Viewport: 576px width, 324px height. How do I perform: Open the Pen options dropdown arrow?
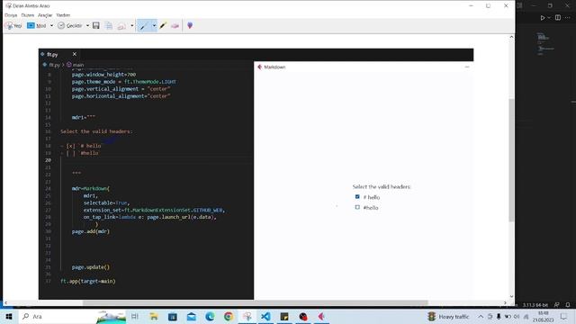154,26
